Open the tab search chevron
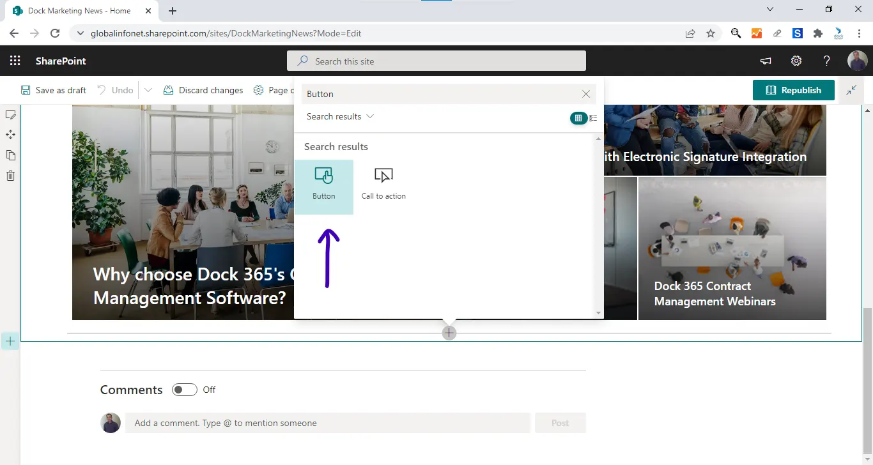873x465 pixels. 770,9
